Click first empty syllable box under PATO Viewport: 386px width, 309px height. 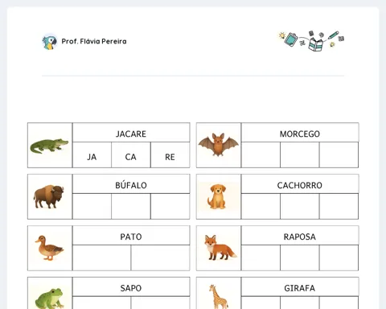(101, 257)
